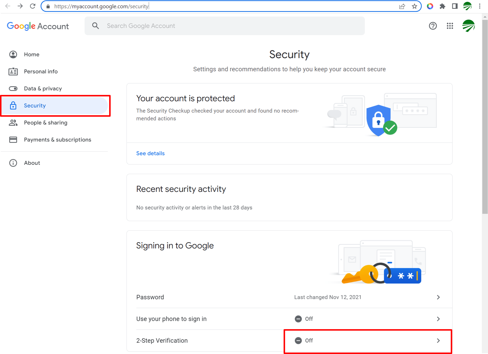Open Chrome's three-dot menu
The image size is (488, 354).
(x=480, y=6)
